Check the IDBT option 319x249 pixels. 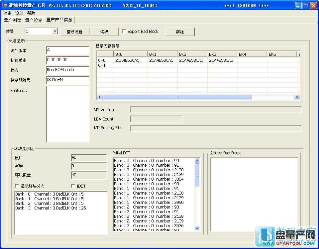73,186
